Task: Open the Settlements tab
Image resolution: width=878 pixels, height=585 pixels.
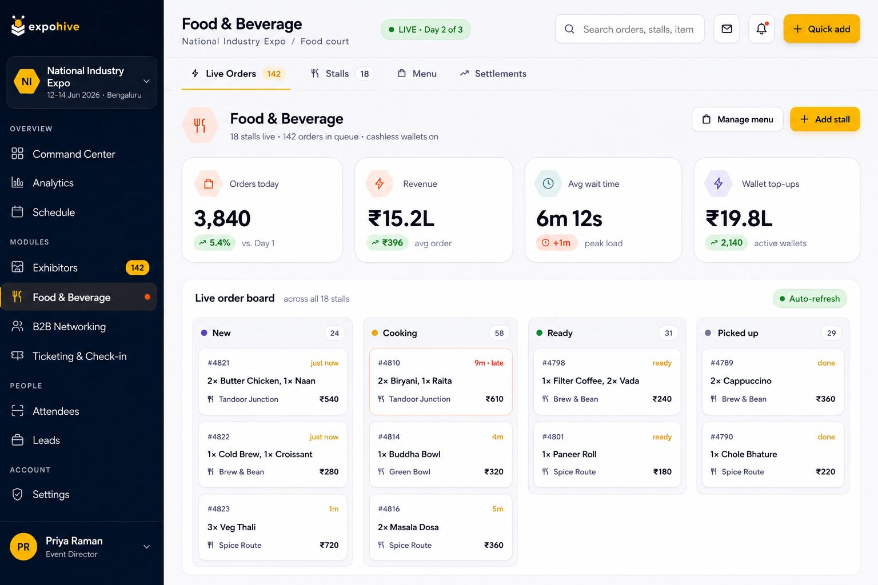Action: (x=493, y=74)
